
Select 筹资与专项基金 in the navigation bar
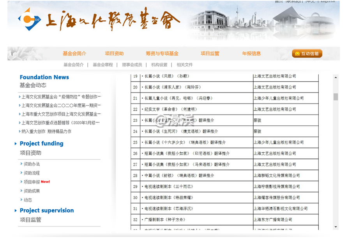coord(162,54)
